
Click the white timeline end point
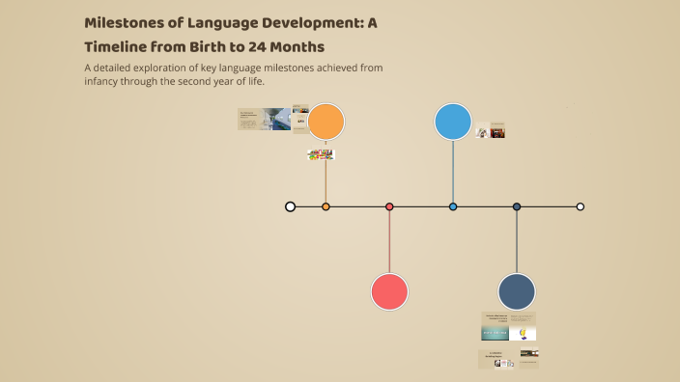581,207
